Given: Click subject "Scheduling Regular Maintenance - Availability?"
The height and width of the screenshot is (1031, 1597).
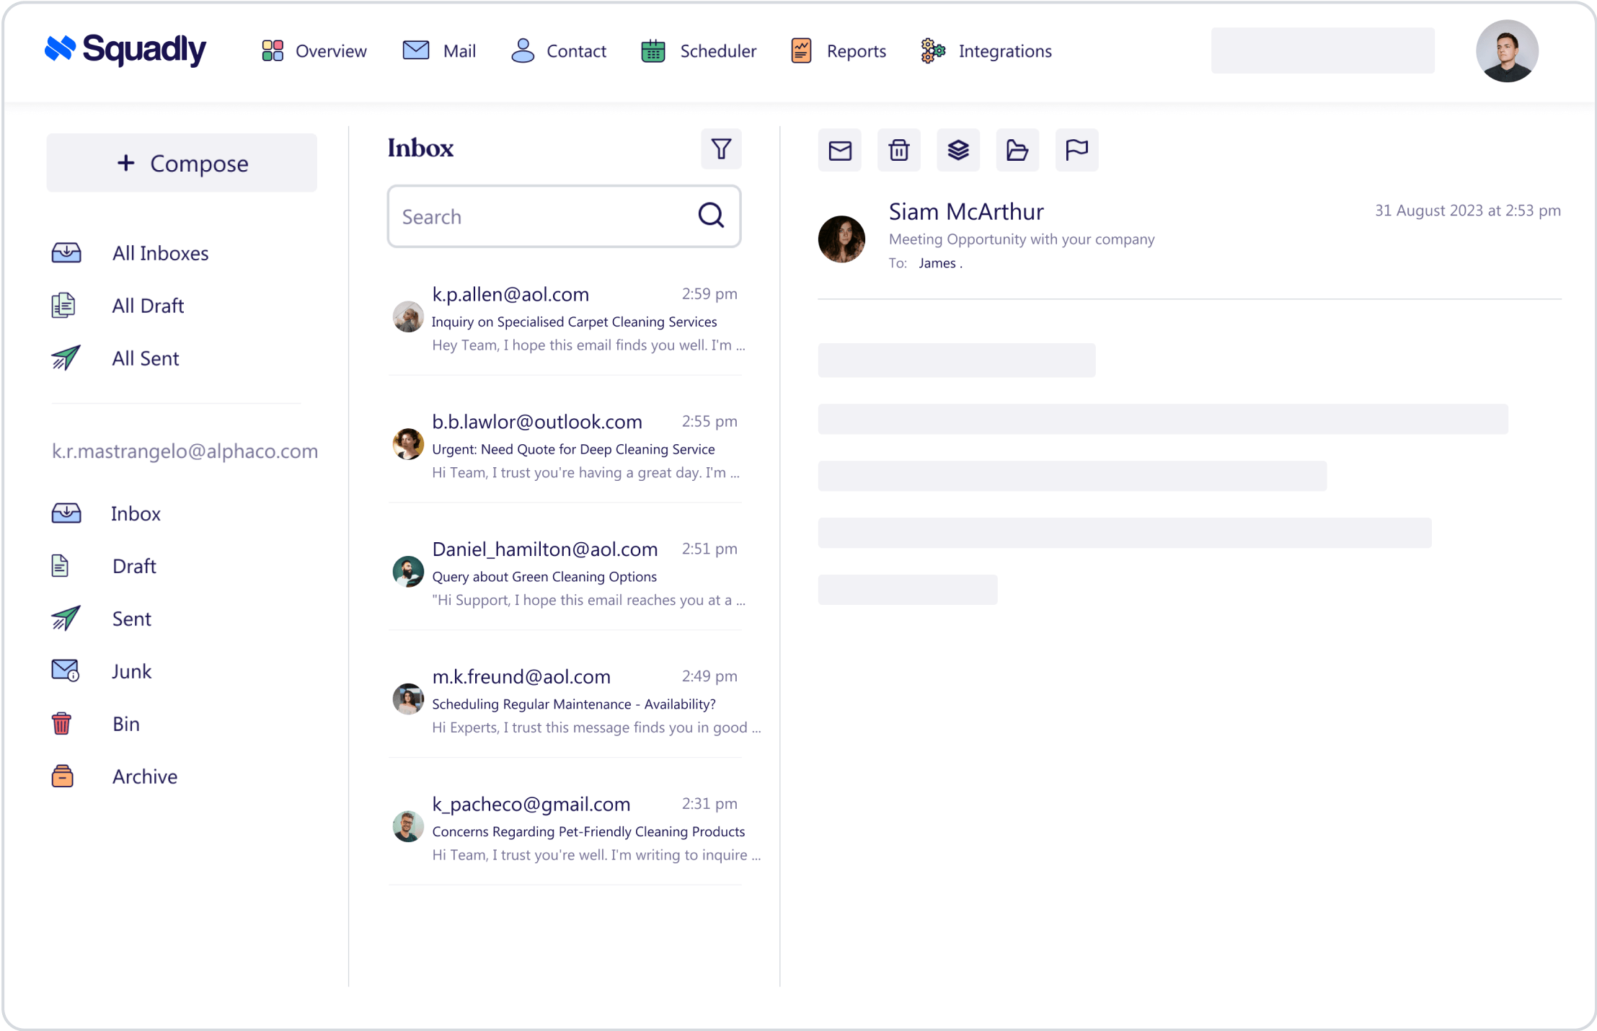Looking at the screenshot, I should click(574, 704).
